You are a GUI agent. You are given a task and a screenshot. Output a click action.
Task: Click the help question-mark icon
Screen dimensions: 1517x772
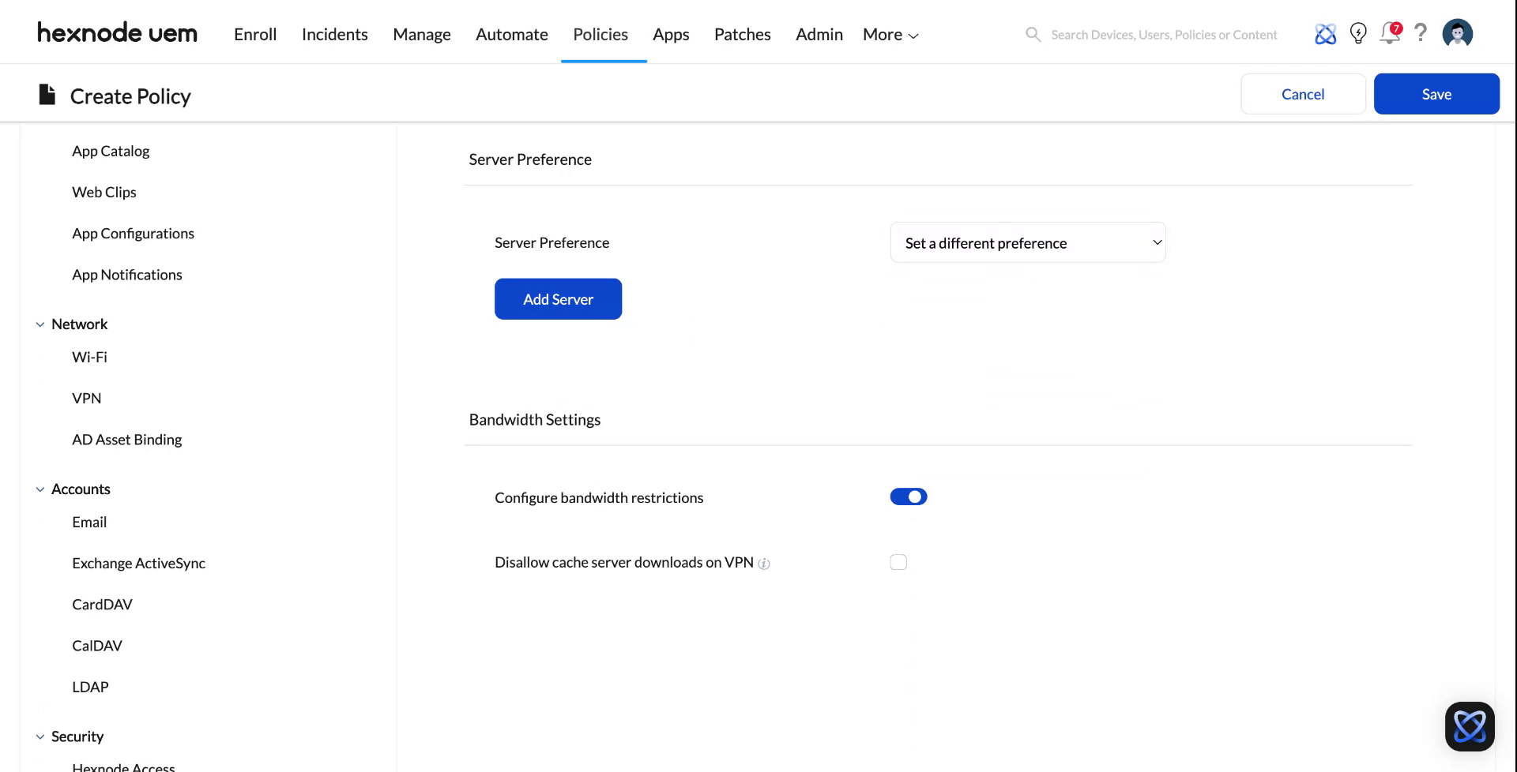[x=1421, y=33]
